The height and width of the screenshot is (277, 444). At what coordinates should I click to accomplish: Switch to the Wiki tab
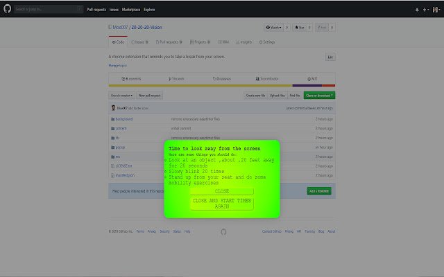(x=223, y=42)
